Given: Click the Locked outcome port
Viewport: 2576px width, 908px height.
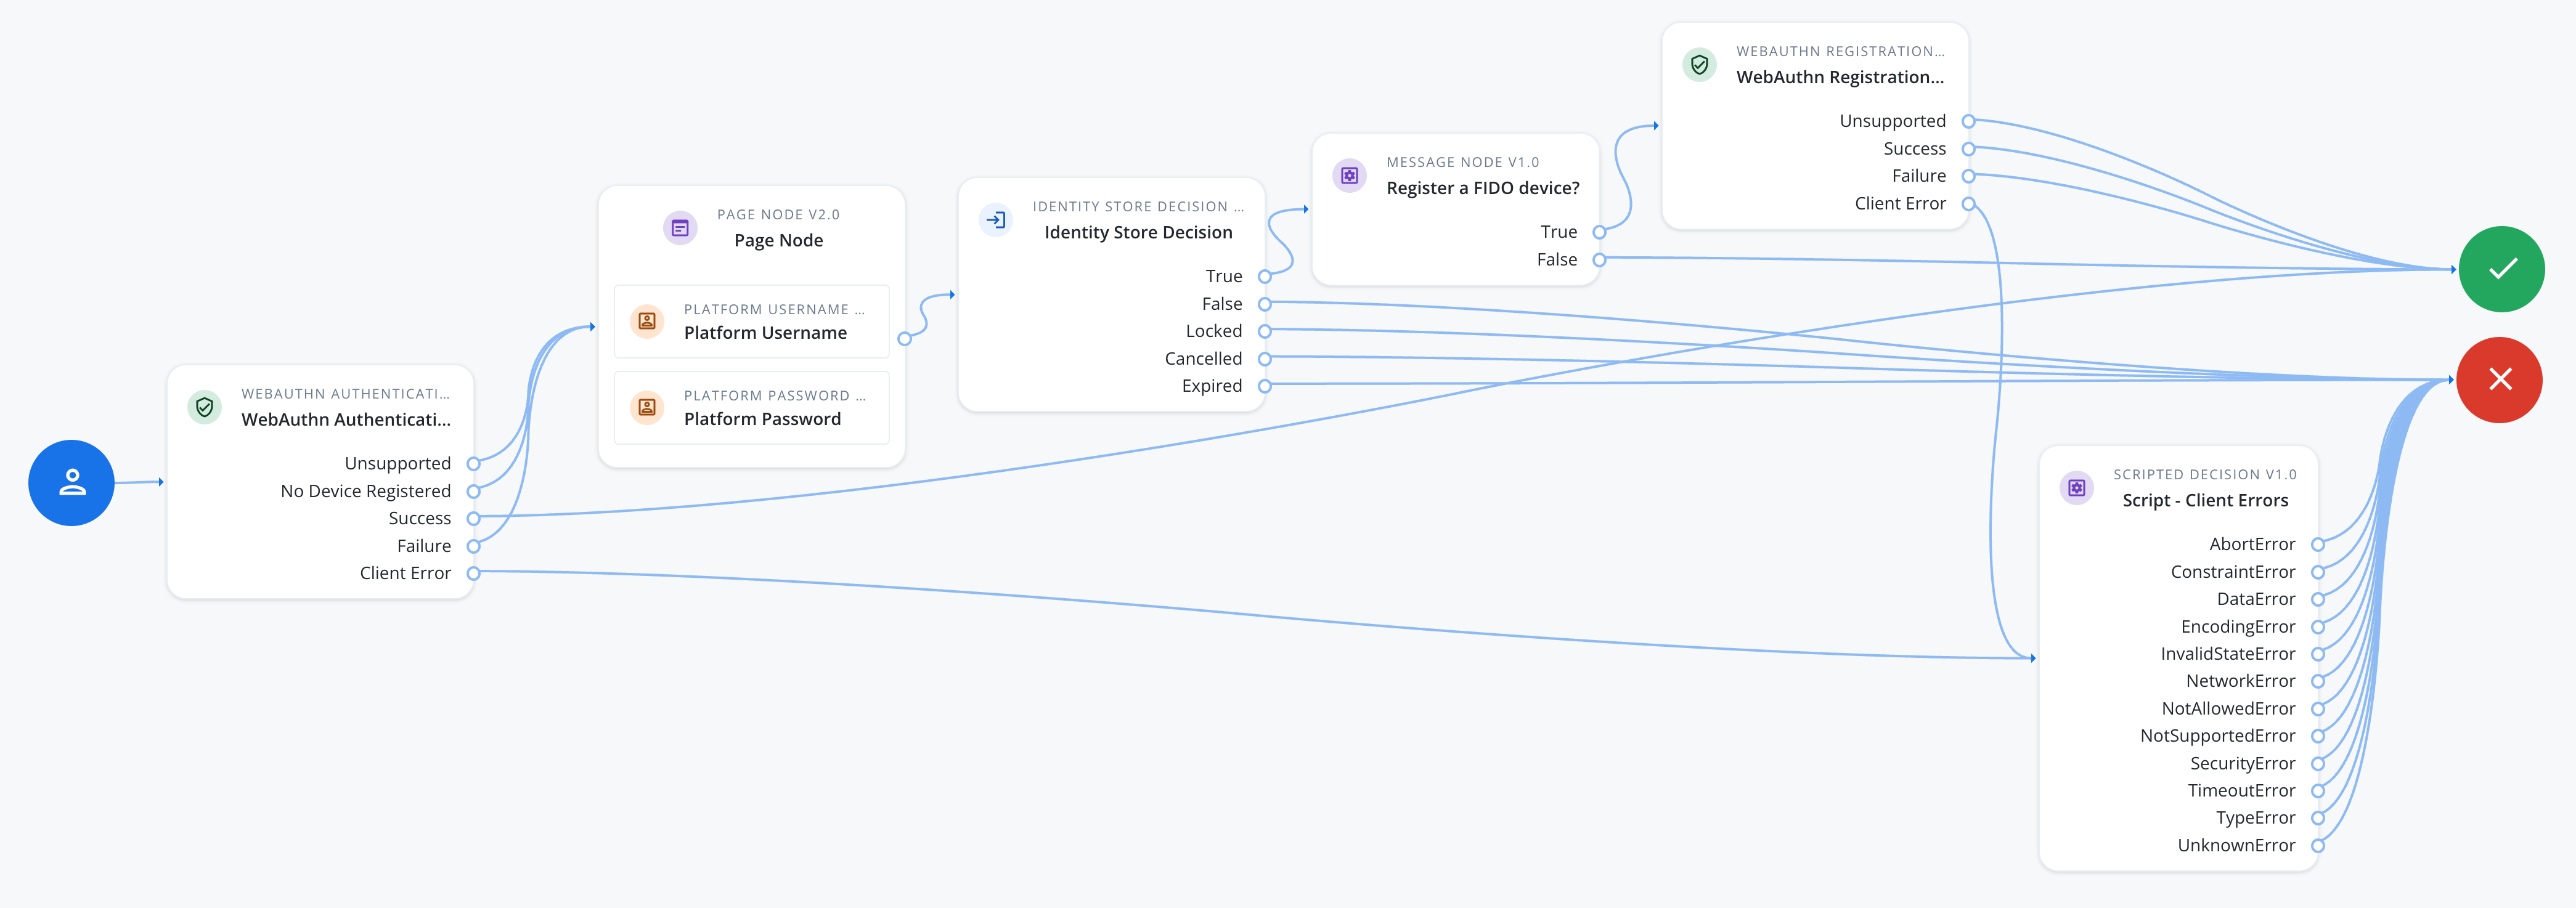Looking at the screenshot, I should coord(1265,331).
